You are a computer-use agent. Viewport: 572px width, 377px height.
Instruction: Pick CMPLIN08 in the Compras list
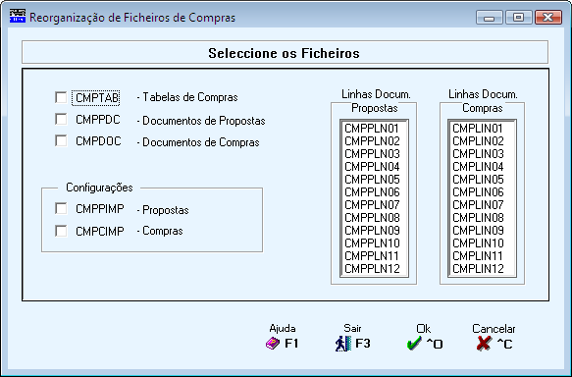coord(478,218)
